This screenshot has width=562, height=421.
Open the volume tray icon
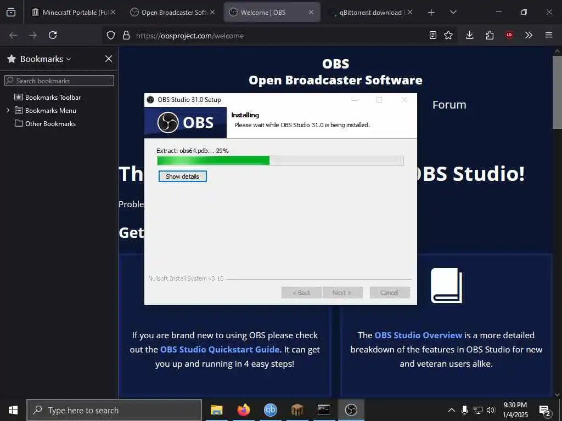coord(491,410)
